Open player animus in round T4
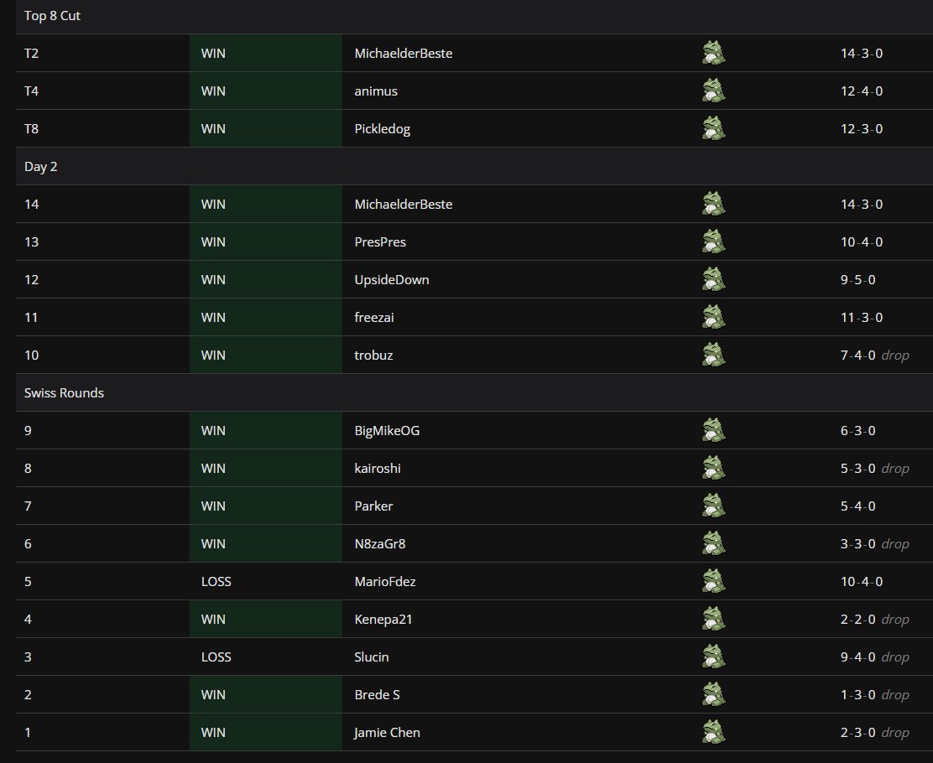This screenshot has height=763, width=933. (x=376, y=91)
